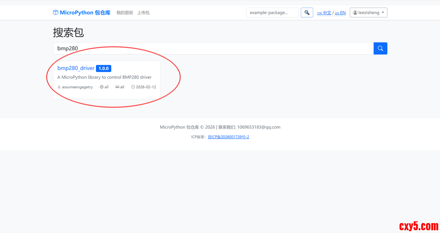The image size is (440, 233).
Task: Click the chip icon with first "all" label
Action: pos(102,87)
